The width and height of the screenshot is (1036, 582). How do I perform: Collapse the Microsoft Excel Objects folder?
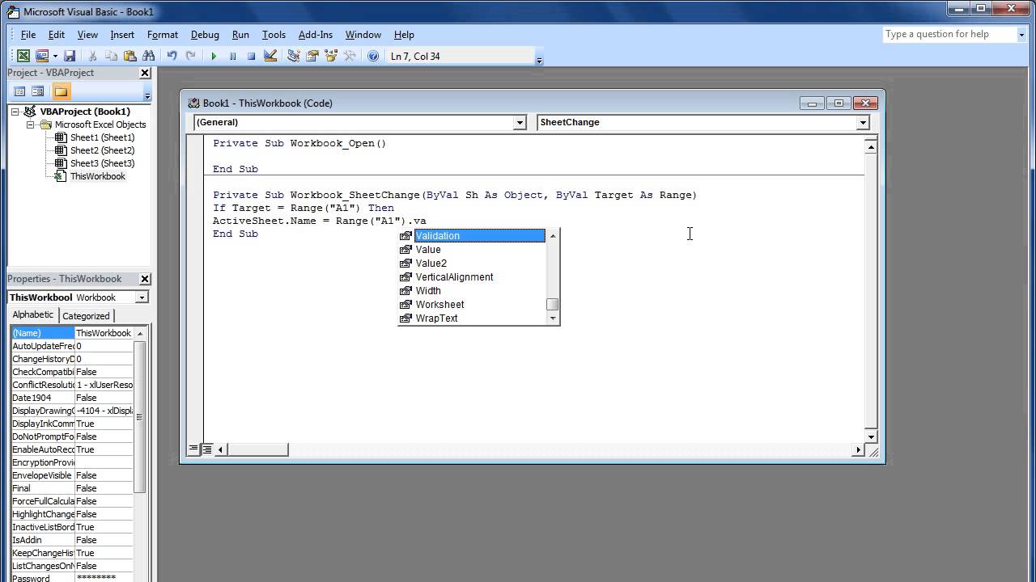point(30,124)
